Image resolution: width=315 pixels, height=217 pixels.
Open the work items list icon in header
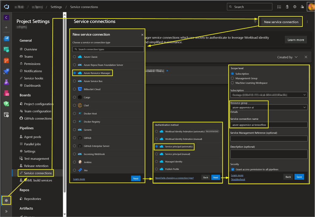(x=279, y=7)
